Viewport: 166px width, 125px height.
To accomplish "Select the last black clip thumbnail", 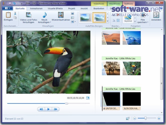I will tap(131, 99).
